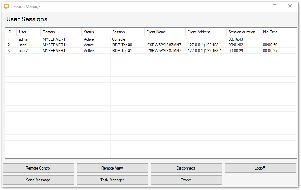Sort by Session duration header

(x=242, y=32)
